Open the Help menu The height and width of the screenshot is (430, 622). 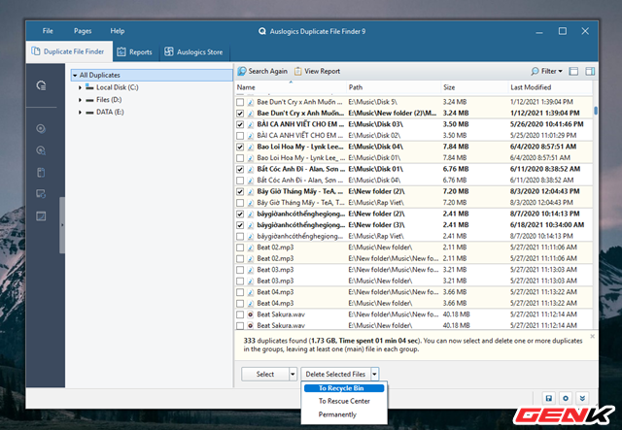tap(118, 31)
